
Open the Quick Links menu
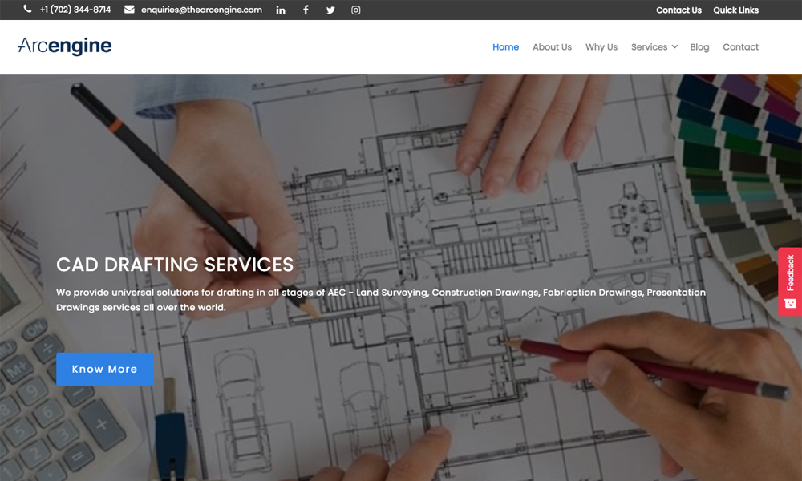(x=735, y=10)
